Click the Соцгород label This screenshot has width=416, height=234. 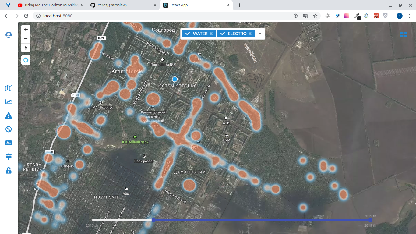163,30
